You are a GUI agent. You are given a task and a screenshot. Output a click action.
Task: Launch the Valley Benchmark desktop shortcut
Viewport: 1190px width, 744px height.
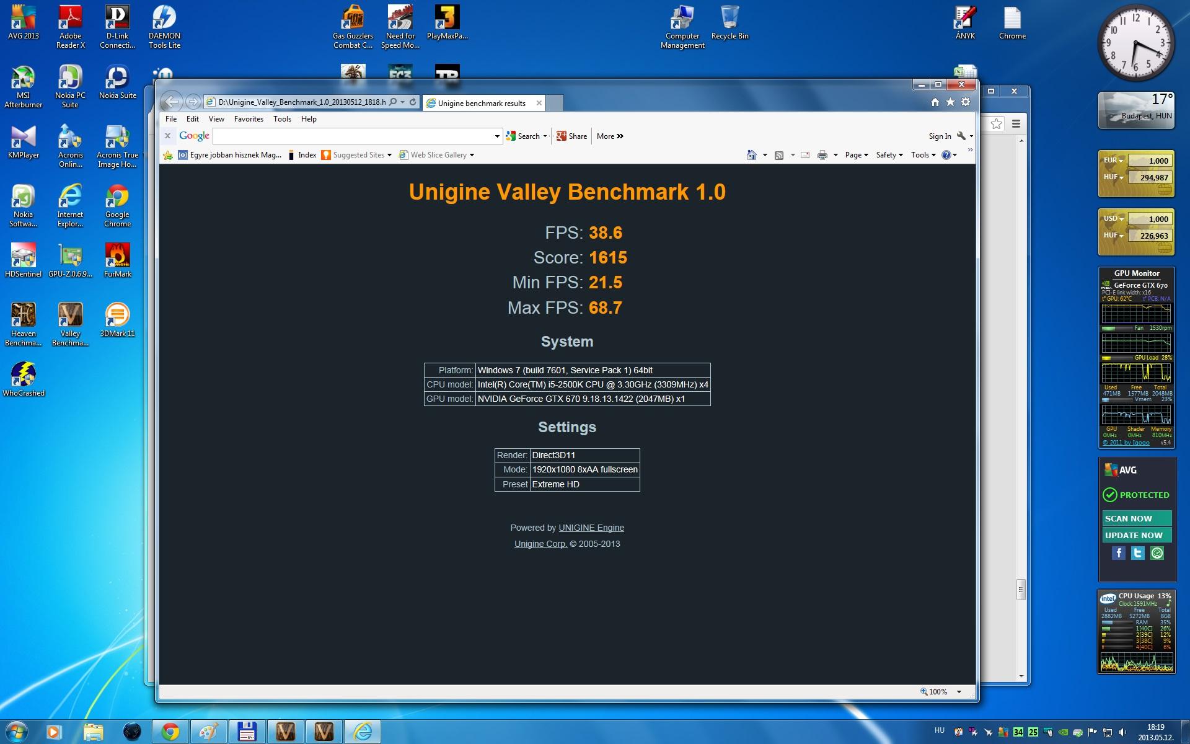click(x=70, y=324)
